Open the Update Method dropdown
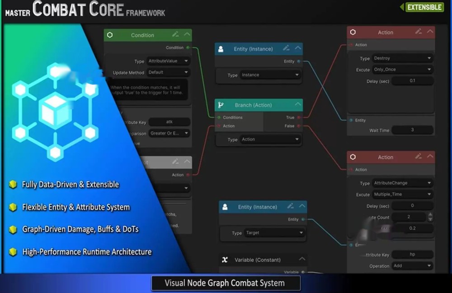Image resolution: width=452 pixels, height=293 pixels. point(168,72)
